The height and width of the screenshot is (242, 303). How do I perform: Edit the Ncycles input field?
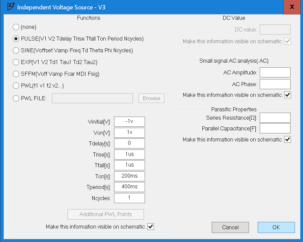click(x=130, y=198)
